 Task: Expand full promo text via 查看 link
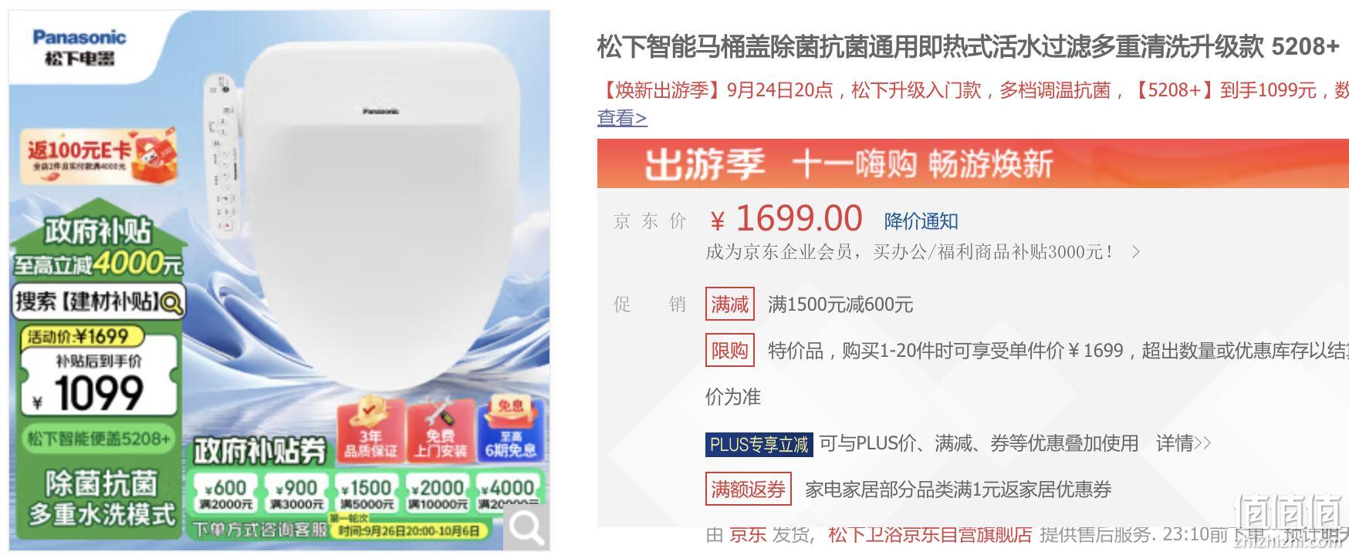622,118
